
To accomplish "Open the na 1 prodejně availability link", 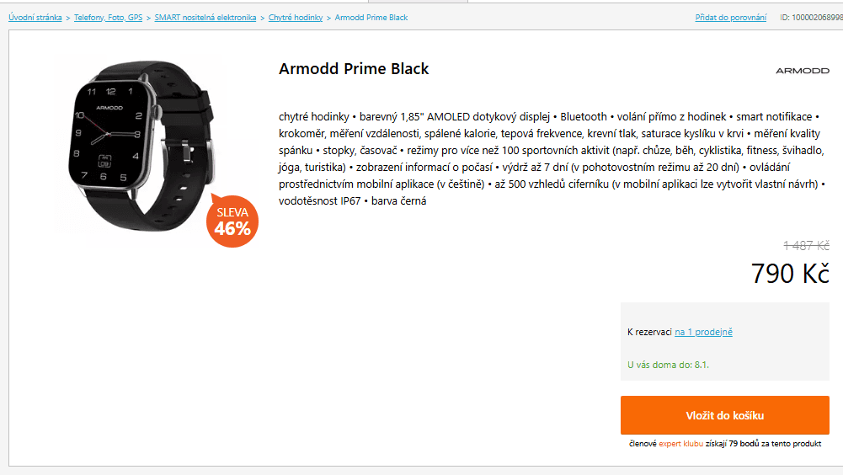I will [x=703, y=332].
